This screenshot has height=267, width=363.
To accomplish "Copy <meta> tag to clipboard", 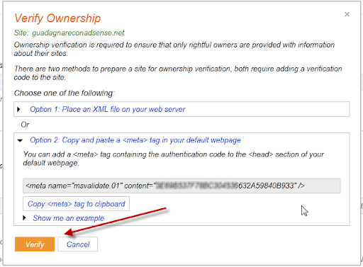I will [76, 204].
